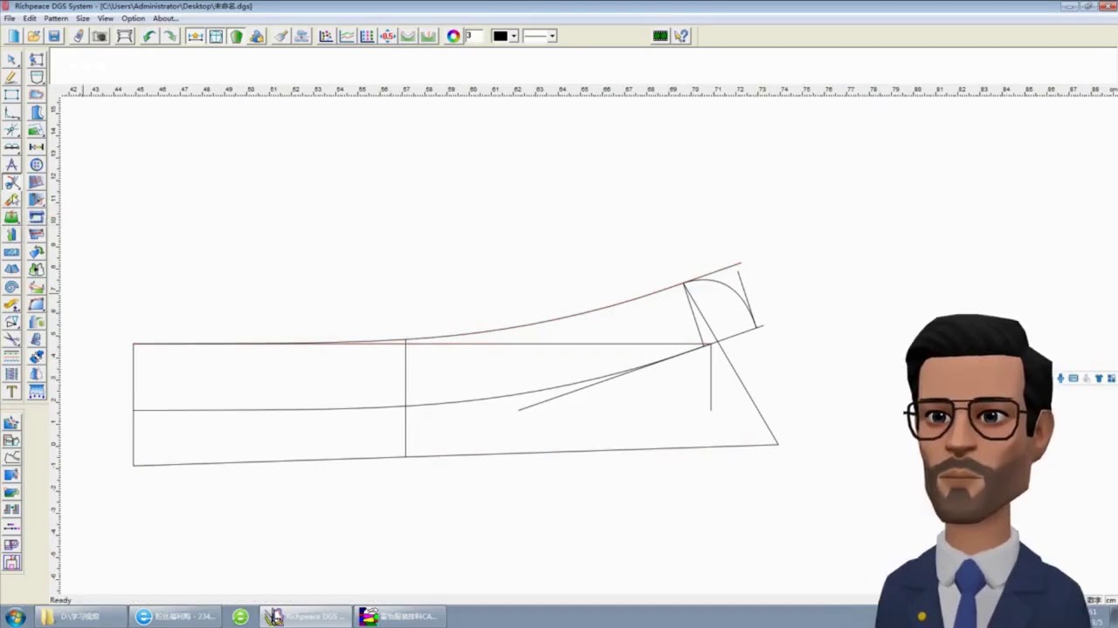The image size is (1118, 628).
Task: Open the Pattern menu
Action: (55, 18)
